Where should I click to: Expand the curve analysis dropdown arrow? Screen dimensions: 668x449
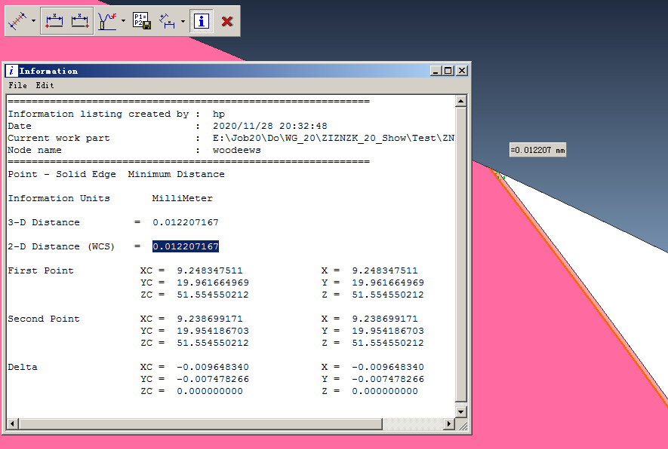[123, 22]
